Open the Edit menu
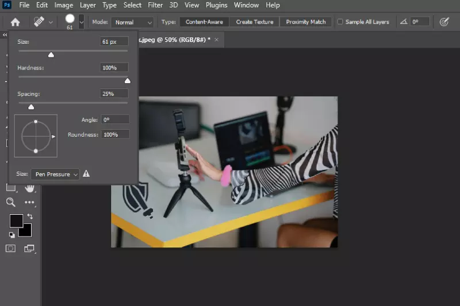 pos(42,5)
